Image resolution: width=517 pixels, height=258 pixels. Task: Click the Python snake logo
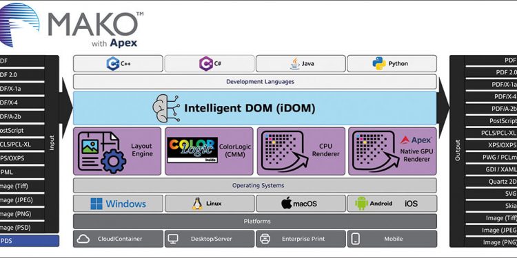pos(379,63)
